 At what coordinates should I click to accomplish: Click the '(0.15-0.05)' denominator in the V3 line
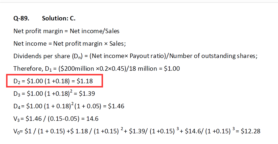point(64,119)
